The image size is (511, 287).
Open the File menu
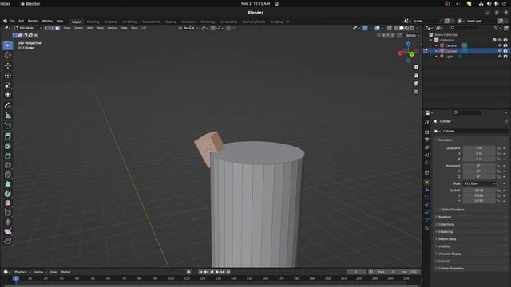click(x=12, y=22)
